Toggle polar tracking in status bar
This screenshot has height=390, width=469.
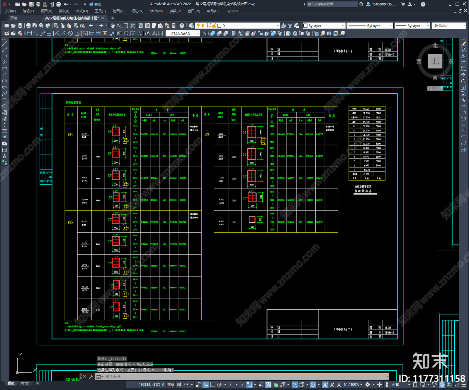(x=219, y=384)
